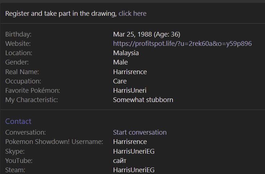Click the Website field label
The width and height of the screenshot is (265, 174).
(18, 44)
